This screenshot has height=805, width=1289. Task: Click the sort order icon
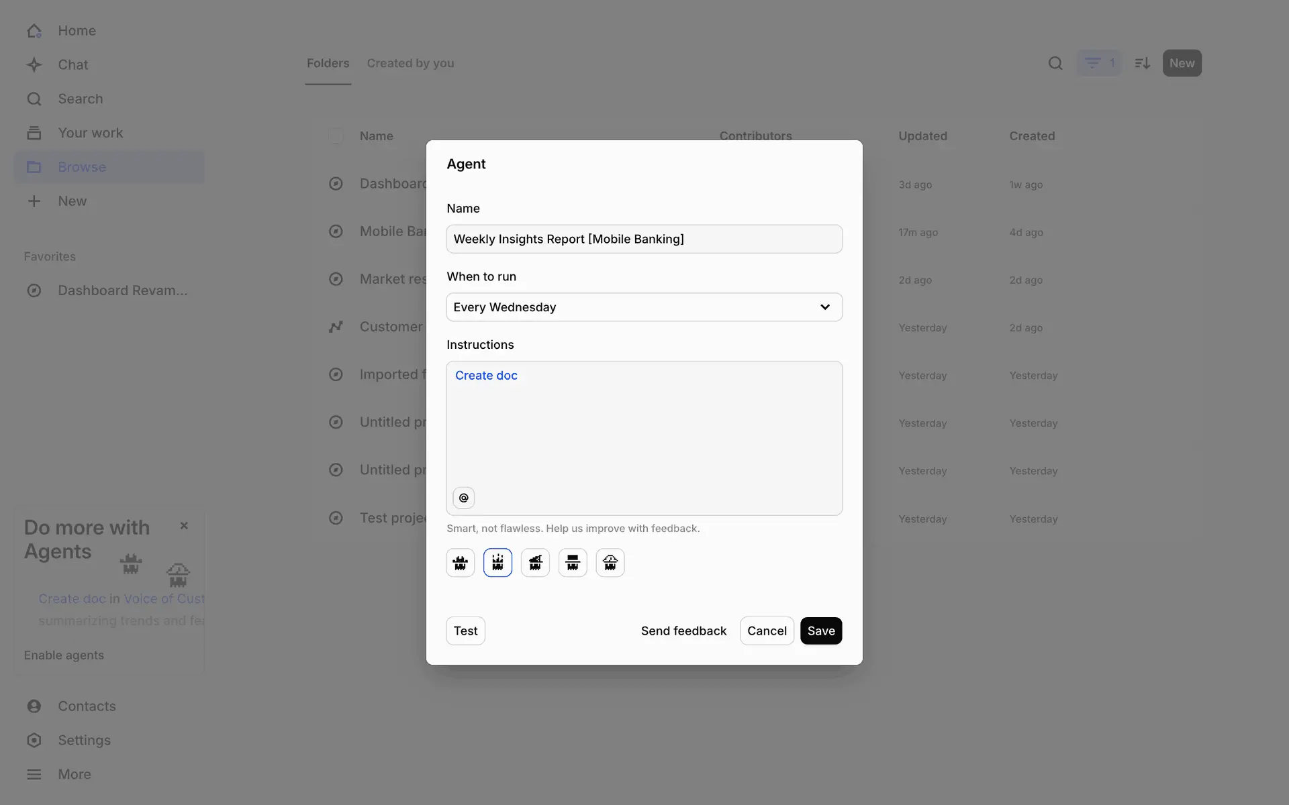(x=1142, y=63)
